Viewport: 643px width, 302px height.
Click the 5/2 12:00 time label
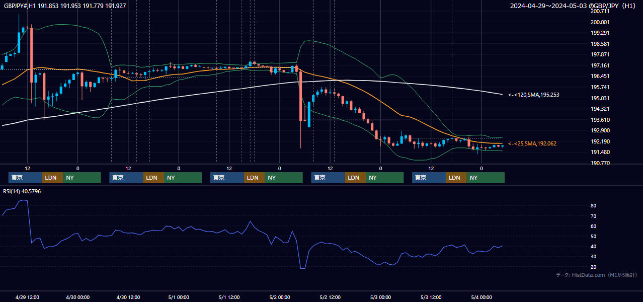(331, 297)
